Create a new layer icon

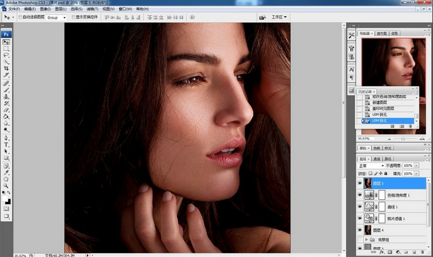point(414,252)
